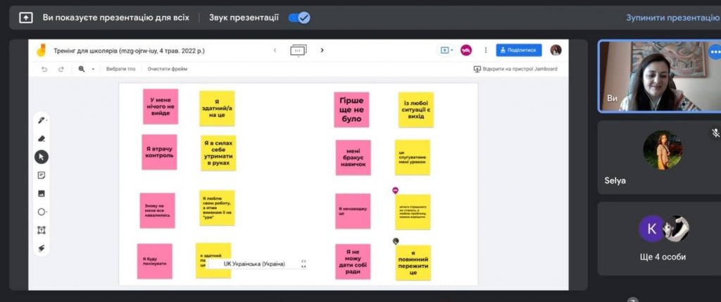Click 'Очистити фрейм' to clear frame

167,69
